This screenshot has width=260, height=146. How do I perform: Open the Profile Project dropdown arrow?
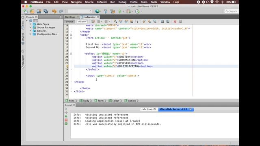[141, 11]
